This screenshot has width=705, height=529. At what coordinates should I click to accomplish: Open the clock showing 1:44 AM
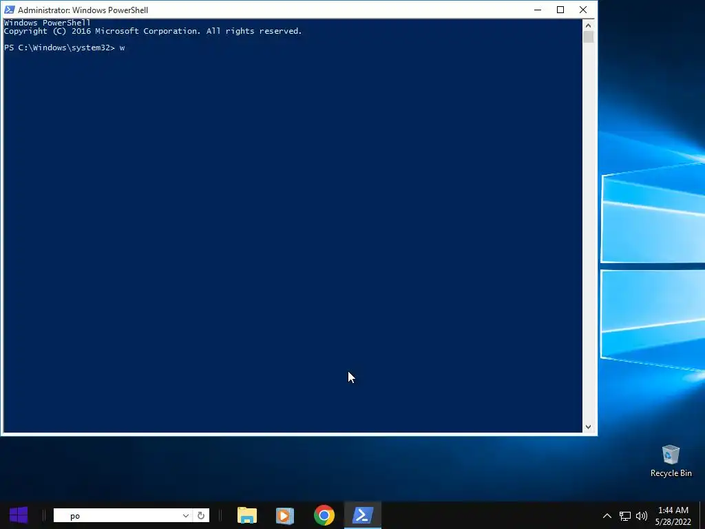click(673, 516)
